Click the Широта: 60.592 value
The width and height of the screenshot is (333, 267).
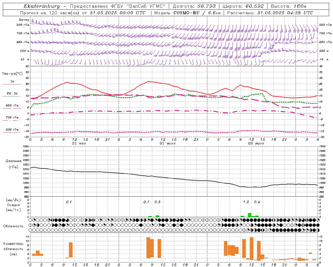click(x=243, y=6)
